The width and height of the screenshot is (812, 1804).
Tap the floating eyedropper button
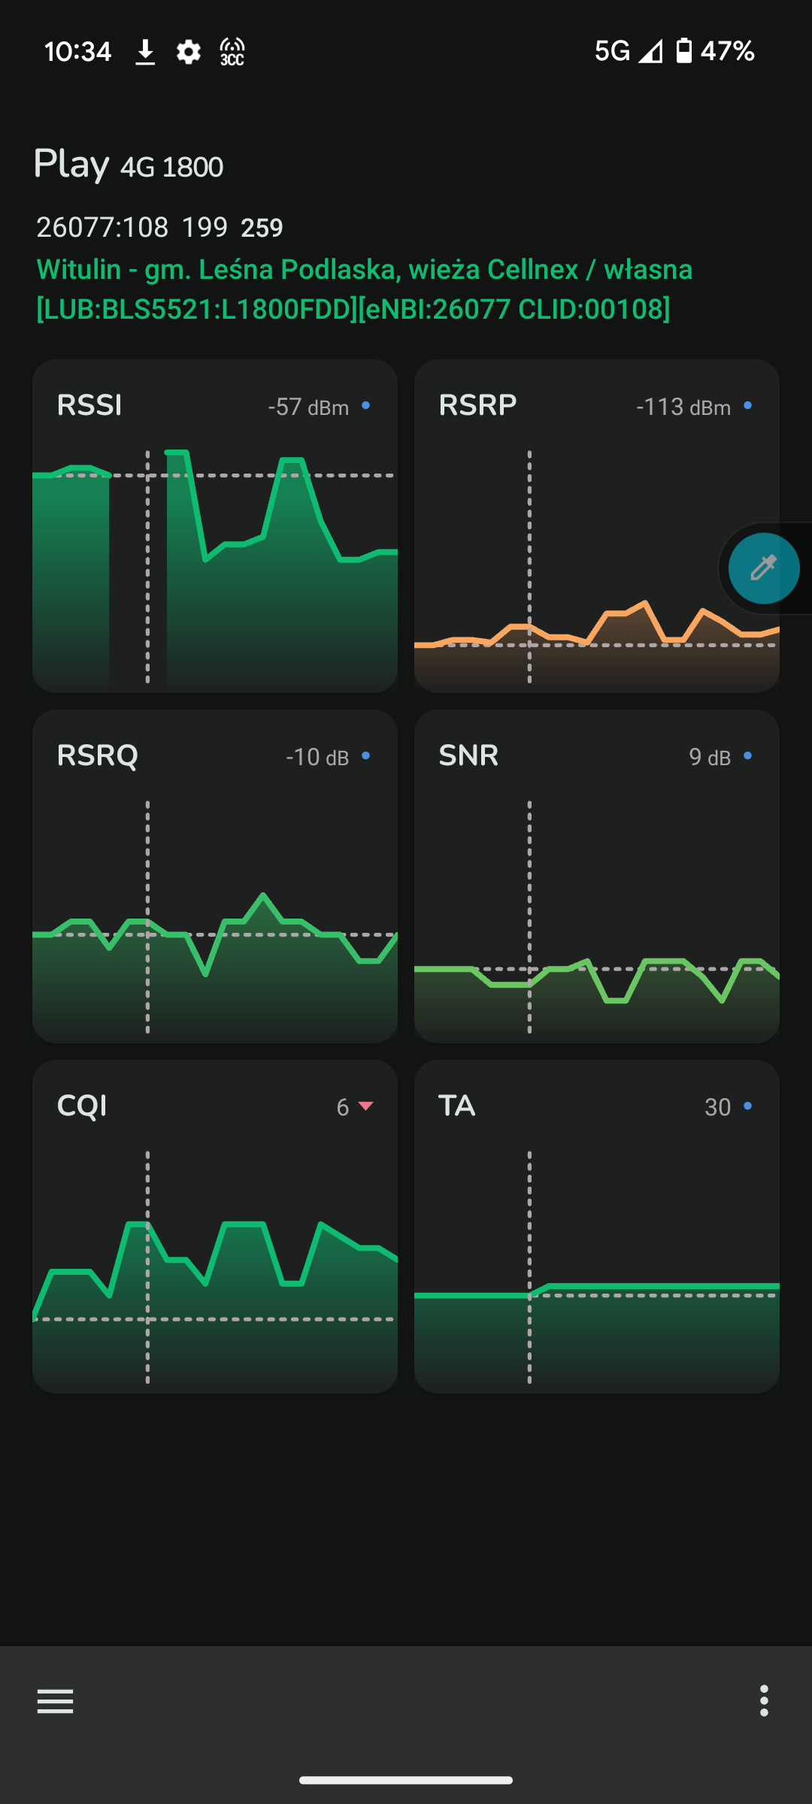pos(764,568)
